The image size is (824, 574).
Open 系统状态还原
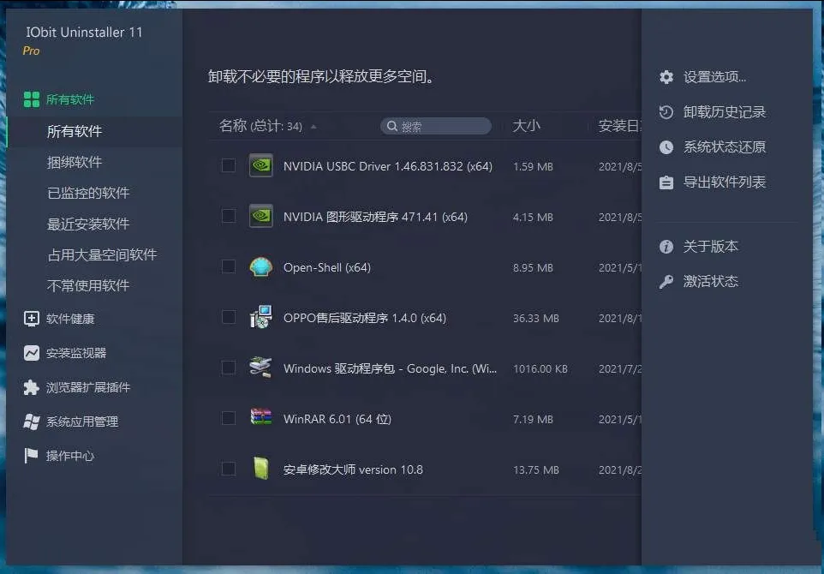point(724,147)
